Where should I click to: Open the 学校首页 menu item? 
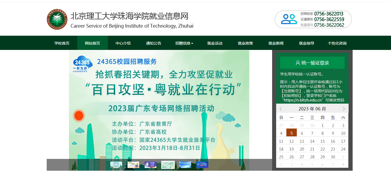62,43
